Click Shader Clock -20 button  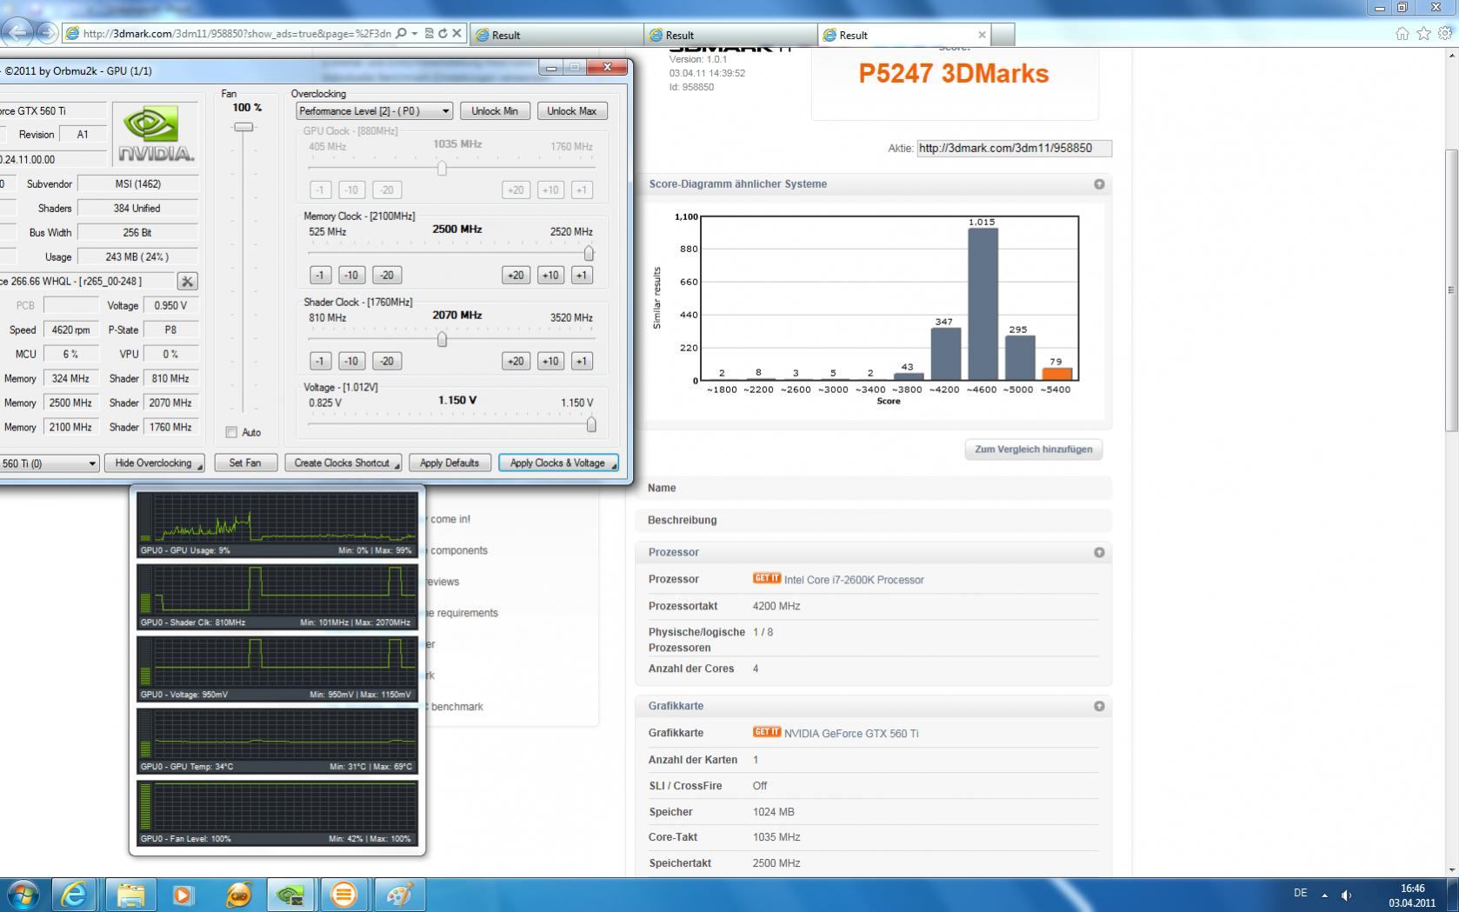click(x=387, y=362)
